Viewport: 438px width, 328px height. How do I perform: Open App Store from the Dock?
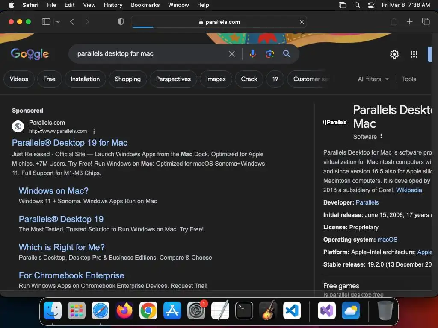tap(172, 310)
